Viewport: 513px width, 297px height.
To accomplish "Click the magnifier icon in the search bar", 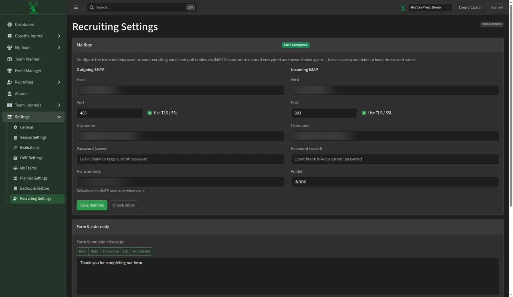I will pyautogui.click(x=92, y=7).
